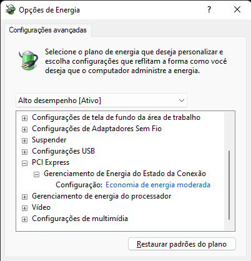The width and height of the screenshot is (251, 261).
Task: Click the question mark help button
Action: click(209, 9)
